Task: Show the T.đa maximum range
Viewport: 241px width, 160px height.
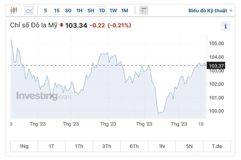Action: [217, 146]
